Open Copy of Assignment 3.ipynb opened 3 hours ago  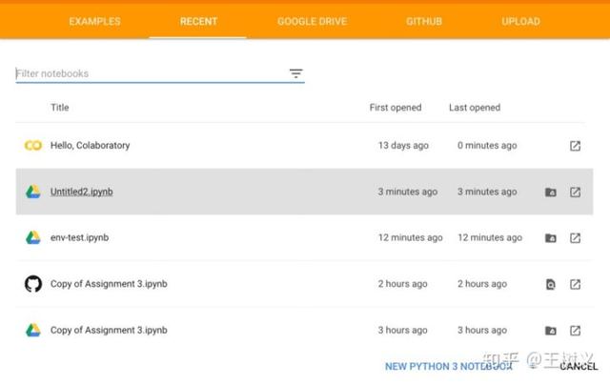(x=109, y=330)
